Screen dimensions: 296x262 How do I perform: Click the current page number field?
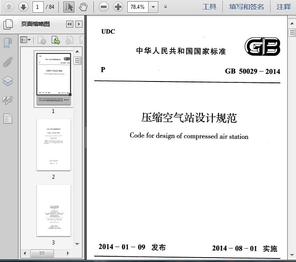click(x=38, y=7)
